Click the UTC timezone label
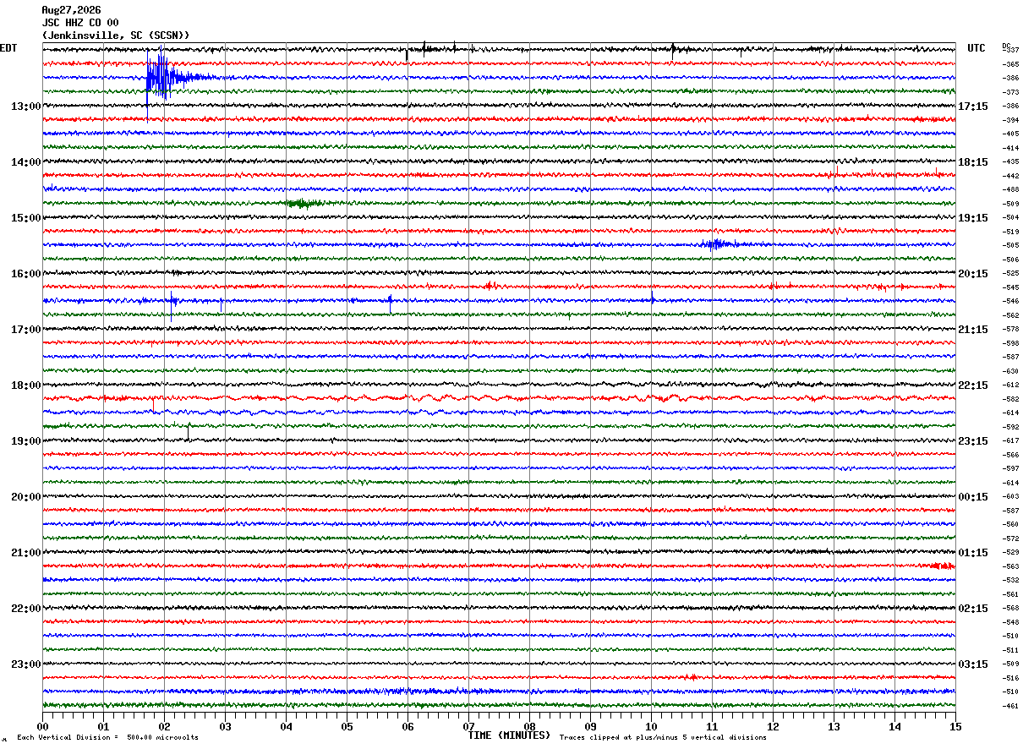1023x749 pixels. click(x=976, y=48)
